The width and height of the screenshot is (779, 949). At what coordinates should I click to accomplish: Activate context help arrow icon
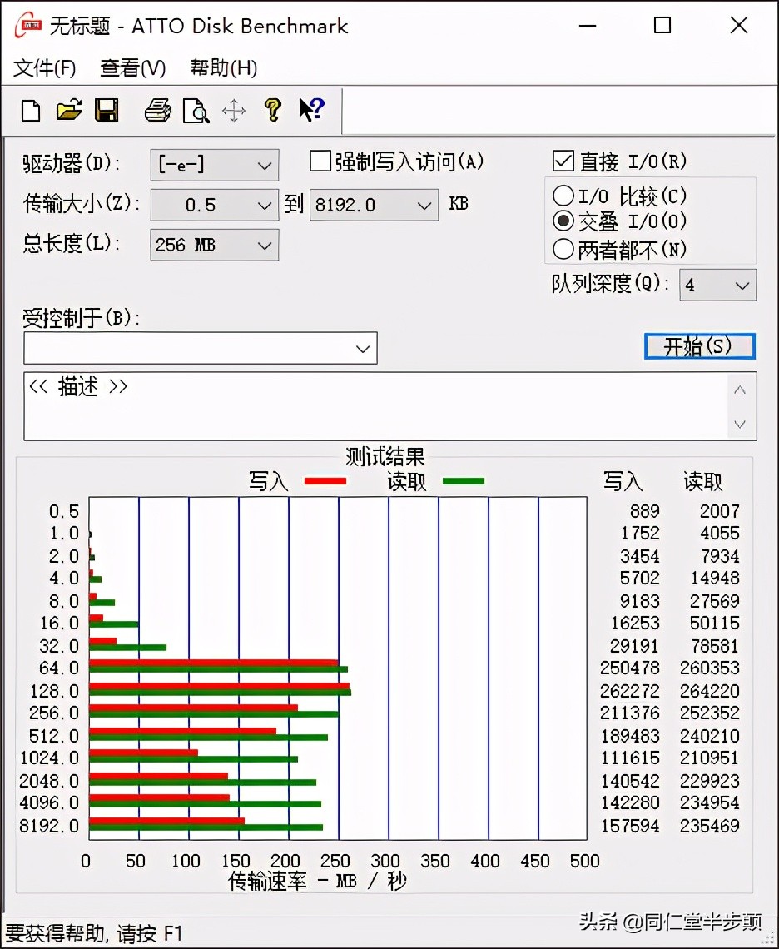coord(310,110)
